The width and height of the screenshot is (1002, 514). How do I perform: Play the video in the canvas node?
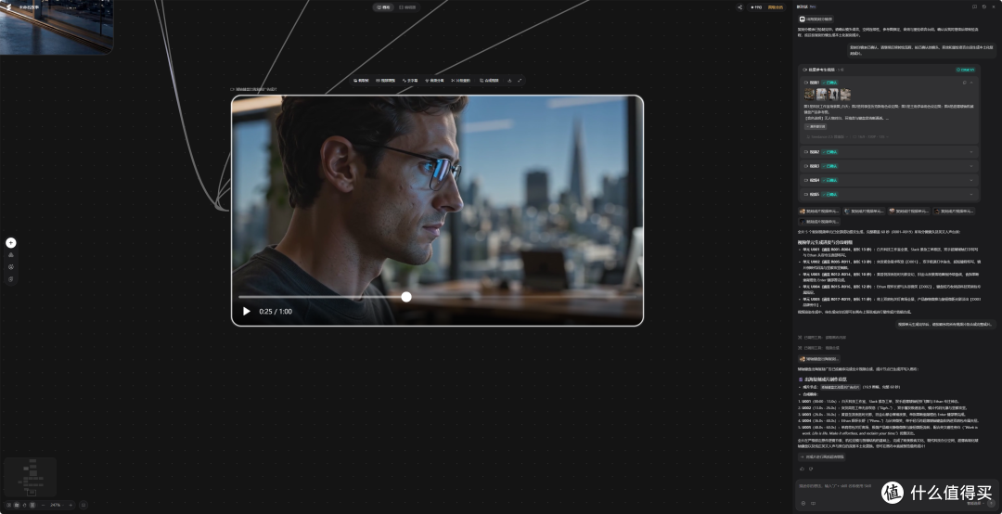coord(247,312)
